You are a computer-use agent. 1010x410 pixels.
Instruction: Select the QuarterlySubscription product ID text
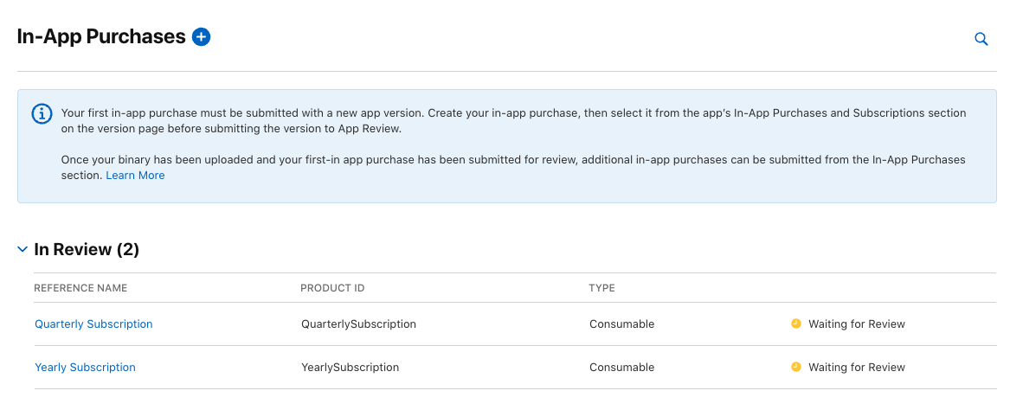coord(358,324)
